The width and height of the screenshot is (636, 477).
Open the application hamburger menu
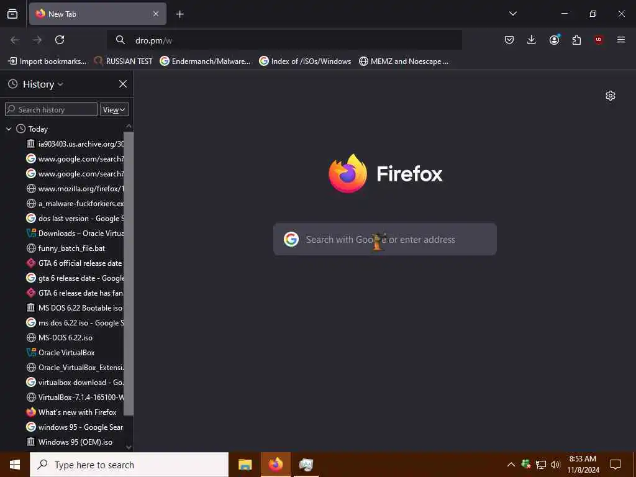click(621, 40)
